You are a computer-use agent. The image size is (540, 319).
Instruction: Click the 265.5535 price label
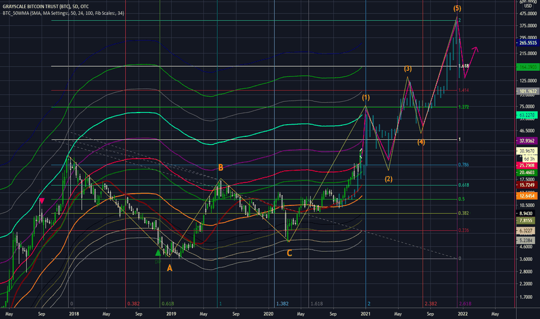pos(528,43)
